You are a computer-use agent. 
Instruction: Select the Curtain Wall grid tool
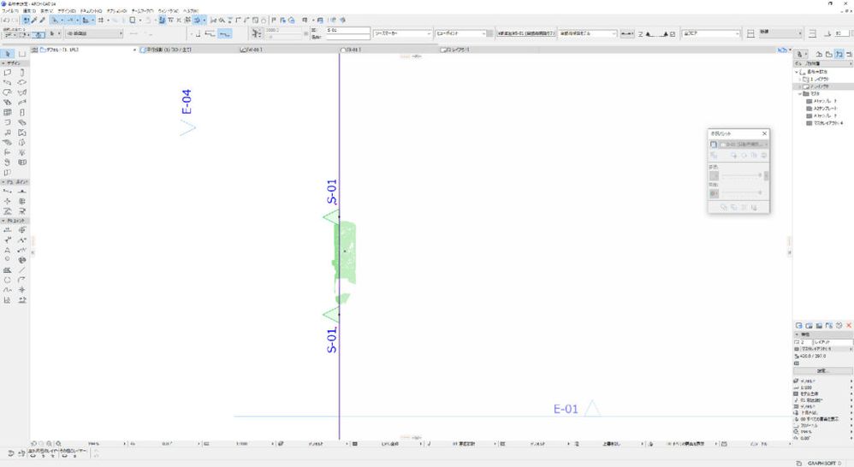coord(8,112)
